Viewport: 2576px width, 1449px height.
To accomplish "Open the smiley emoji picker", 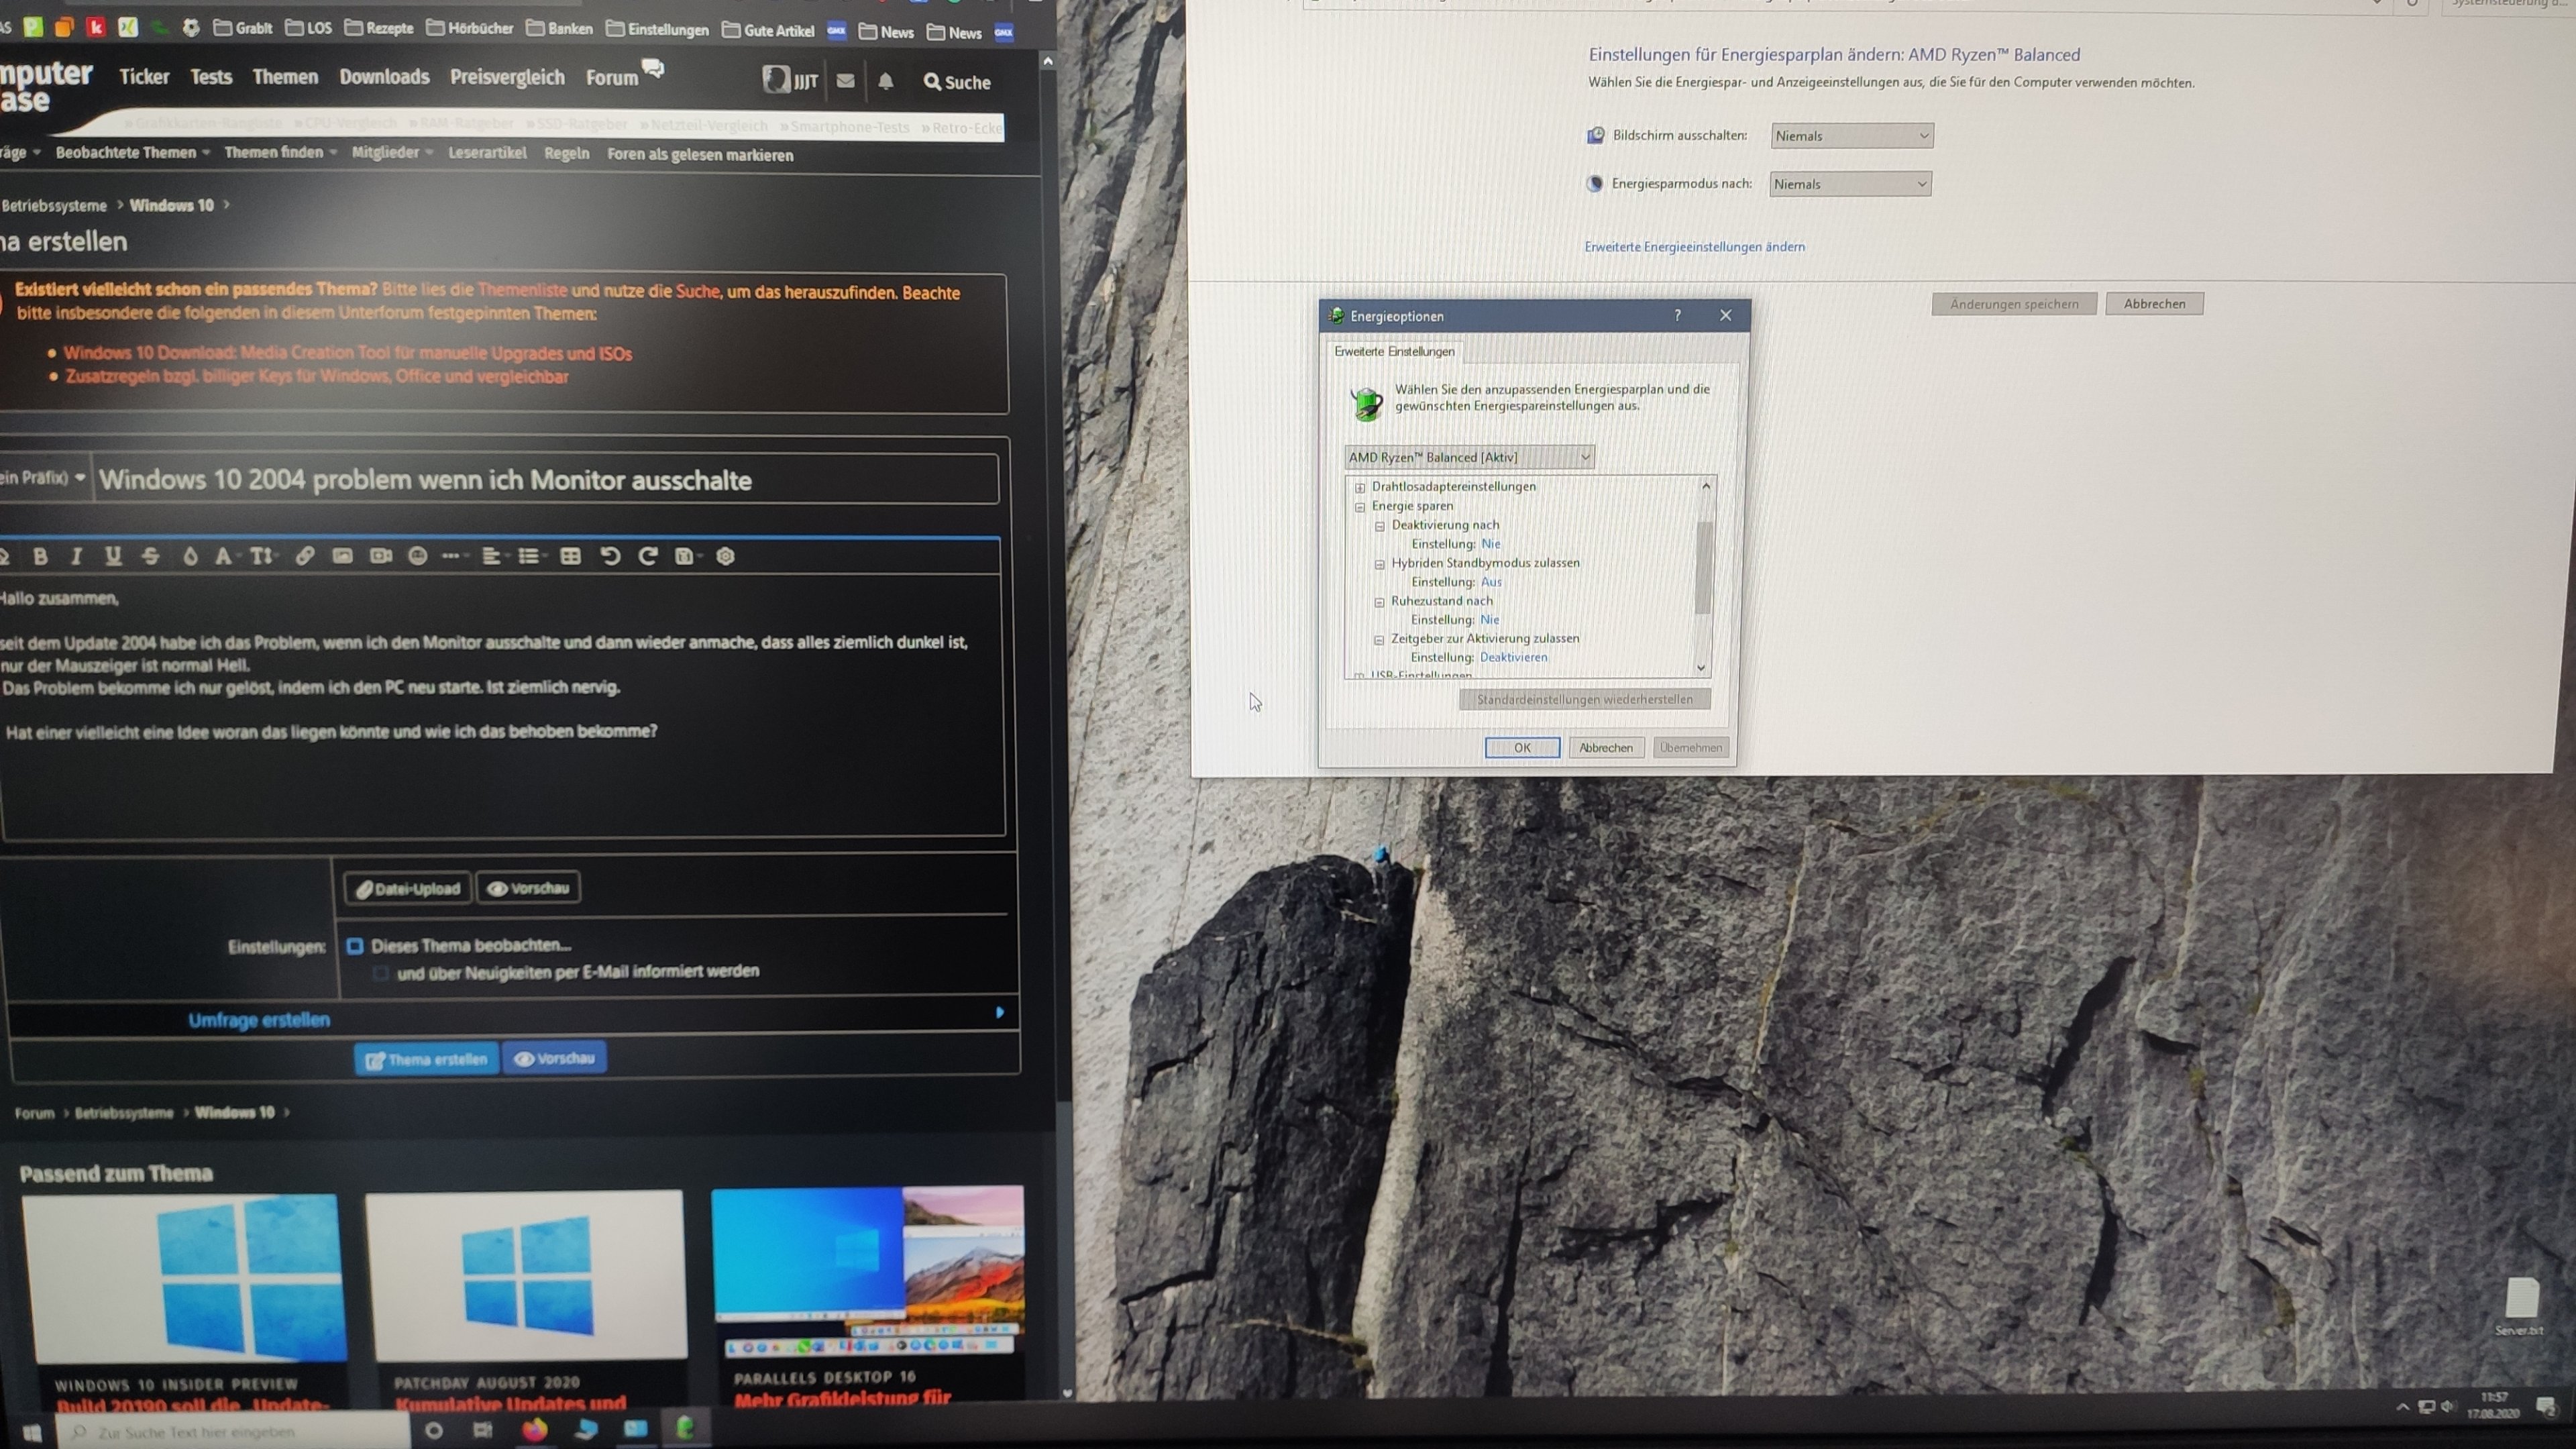I will click(x=418, y=556).
